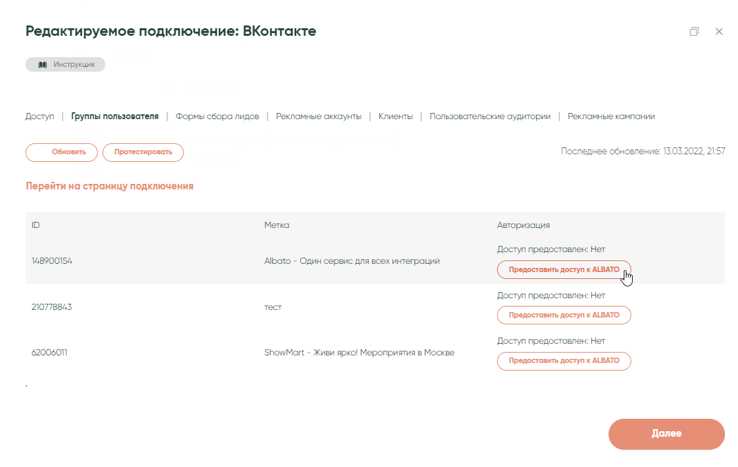Click the тест label cell
This screenshot has height=467, width=738.
point(273,307)
